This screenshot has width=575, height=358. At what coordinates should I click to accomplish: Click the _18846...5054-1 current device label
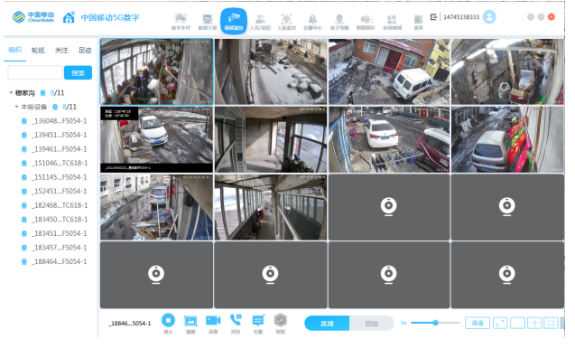point(130,324)
